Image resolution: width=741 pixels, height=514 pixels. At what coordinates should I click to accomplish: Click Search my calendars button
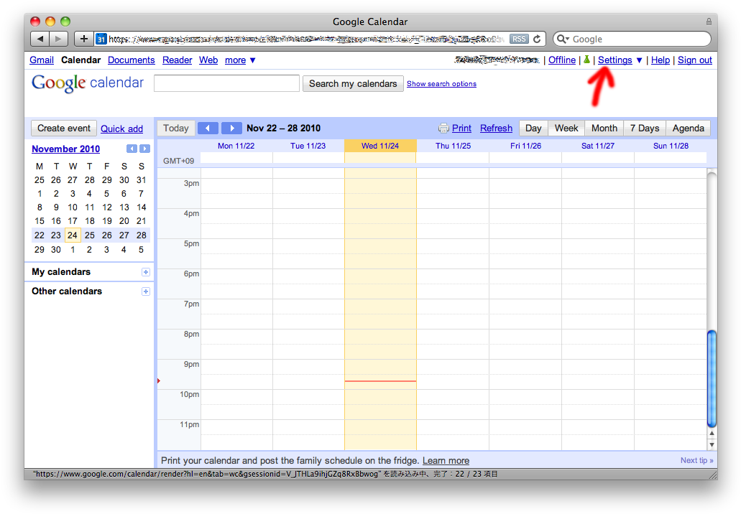(353, 83)
